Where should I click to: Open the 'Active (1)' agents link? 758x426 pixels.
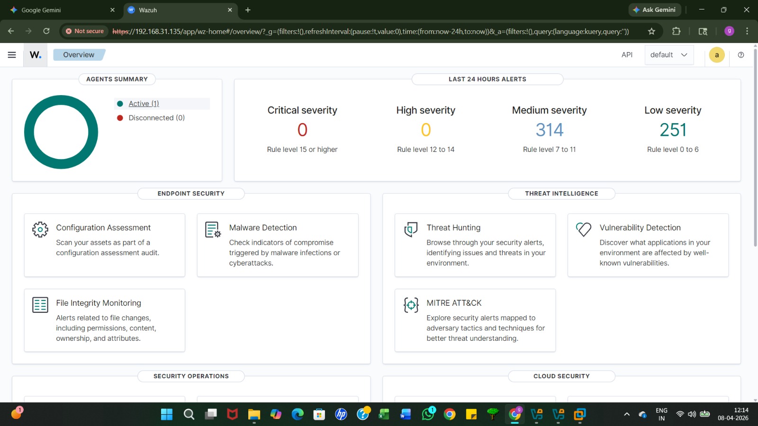tap(144, 104)
